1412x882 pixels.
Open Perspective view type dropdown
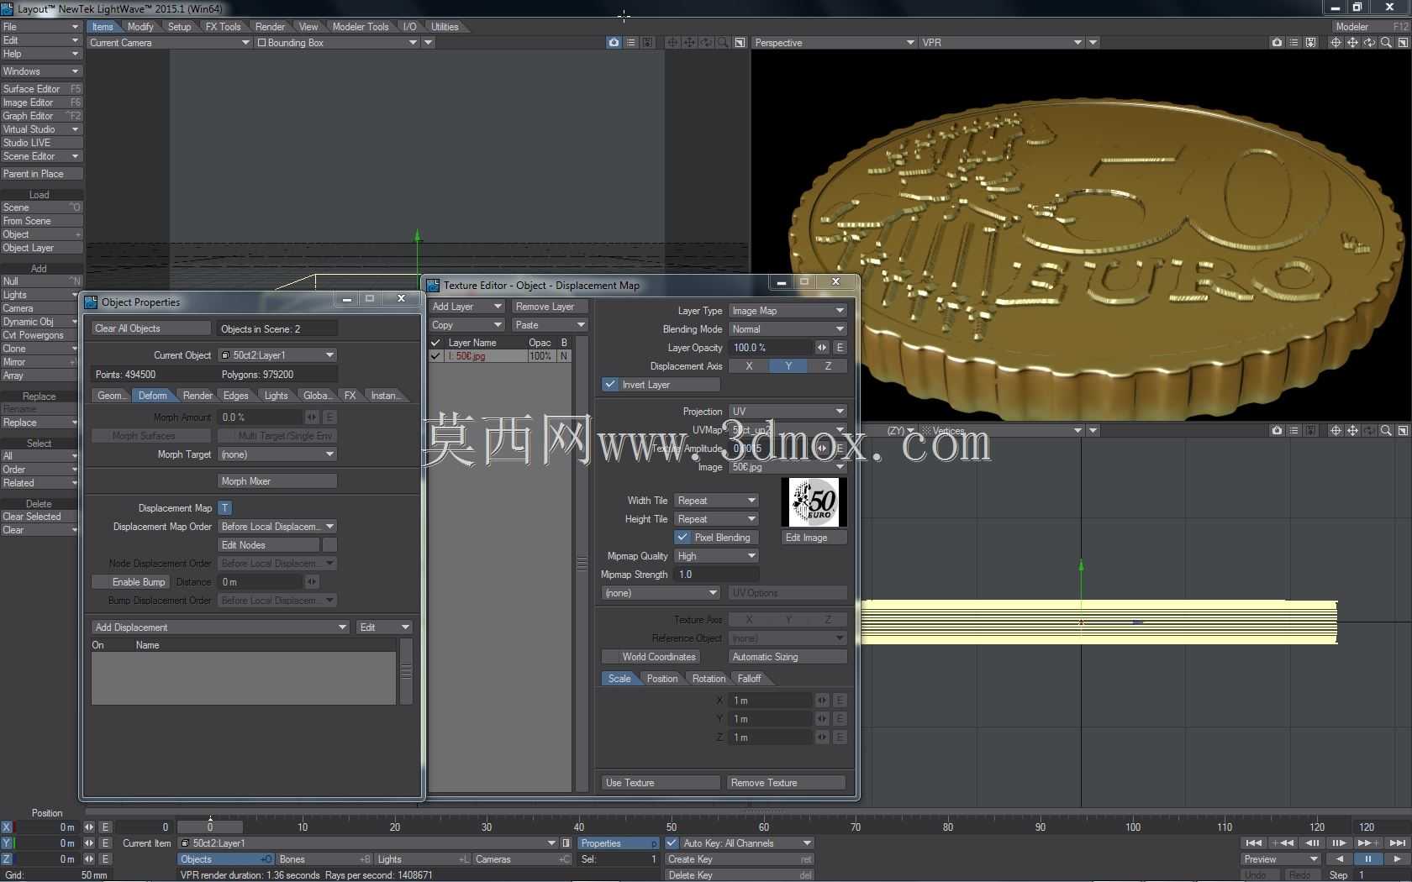(x=834, y=43)
